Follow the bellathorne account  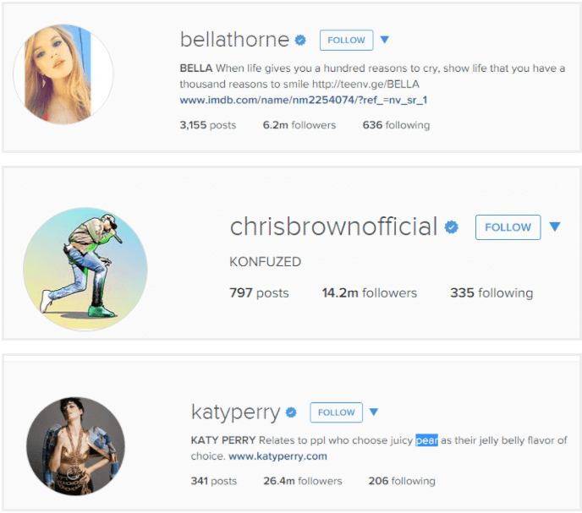click(346, 40)
